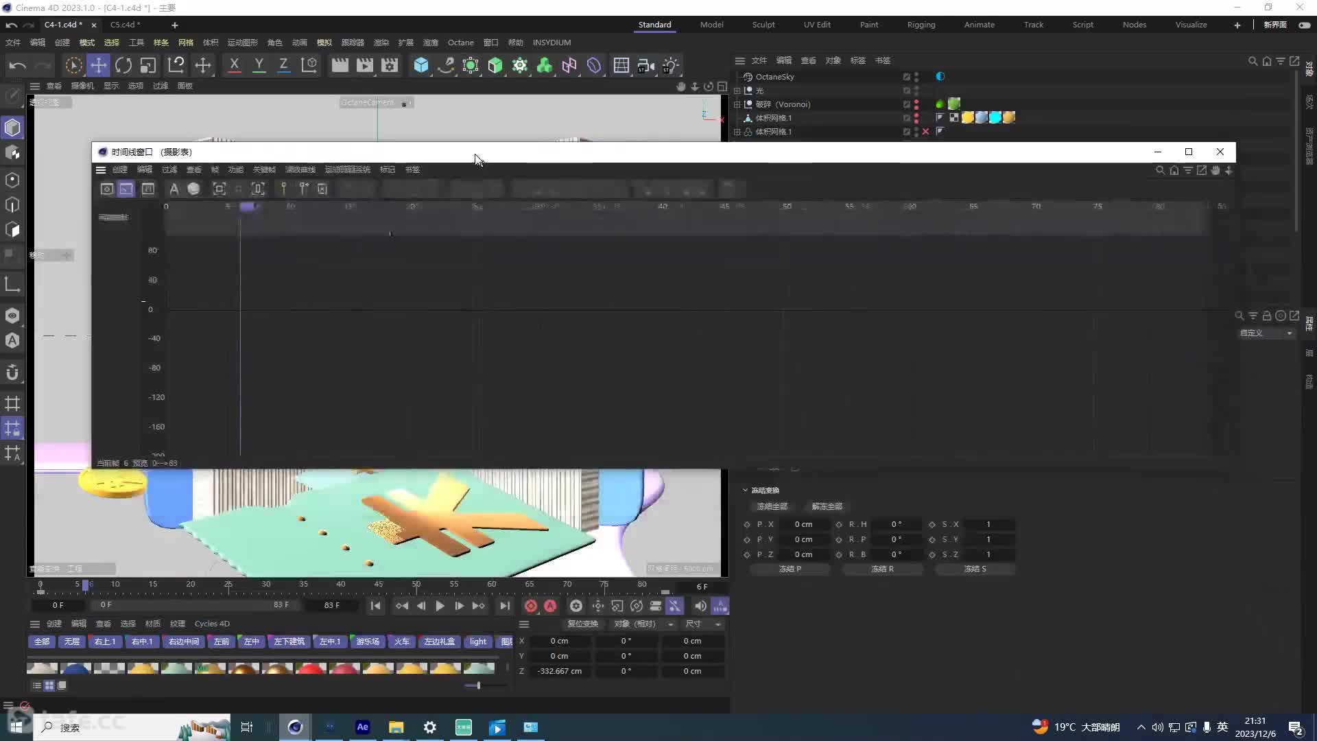Open the 新界面 layout dropdown
The height and width of the screenshot is (741, 1317).
(x=1275, y=25)
